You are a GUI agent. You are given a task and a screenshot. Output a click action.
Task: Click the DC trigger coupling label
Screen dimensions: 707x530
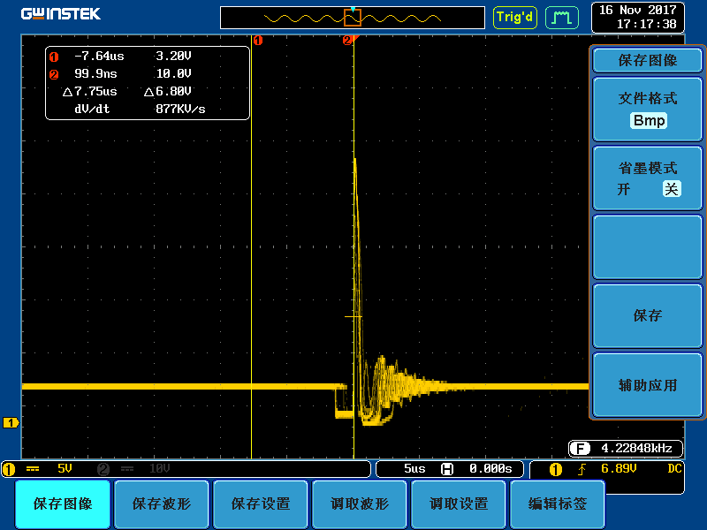[x=674, y=469]
